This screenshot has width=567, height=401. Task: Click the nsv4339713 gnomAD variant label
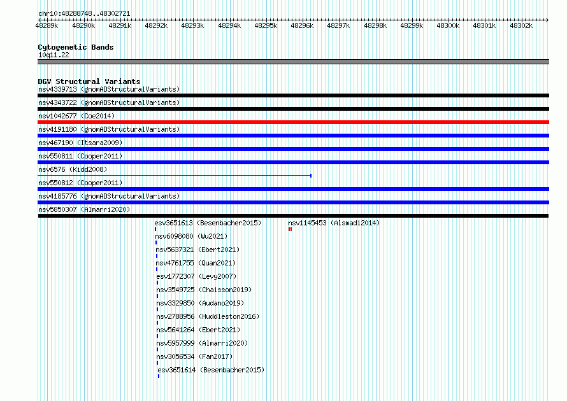click(x=109, y=89)
